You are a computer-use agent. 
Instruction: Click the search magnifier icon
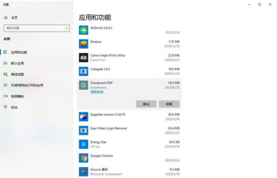click(x=66, y=28)
